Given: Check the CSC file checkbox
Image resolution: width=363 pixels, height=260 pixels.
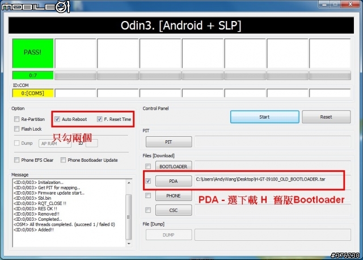Looking at the screenshot, I should tap(148, 210).
